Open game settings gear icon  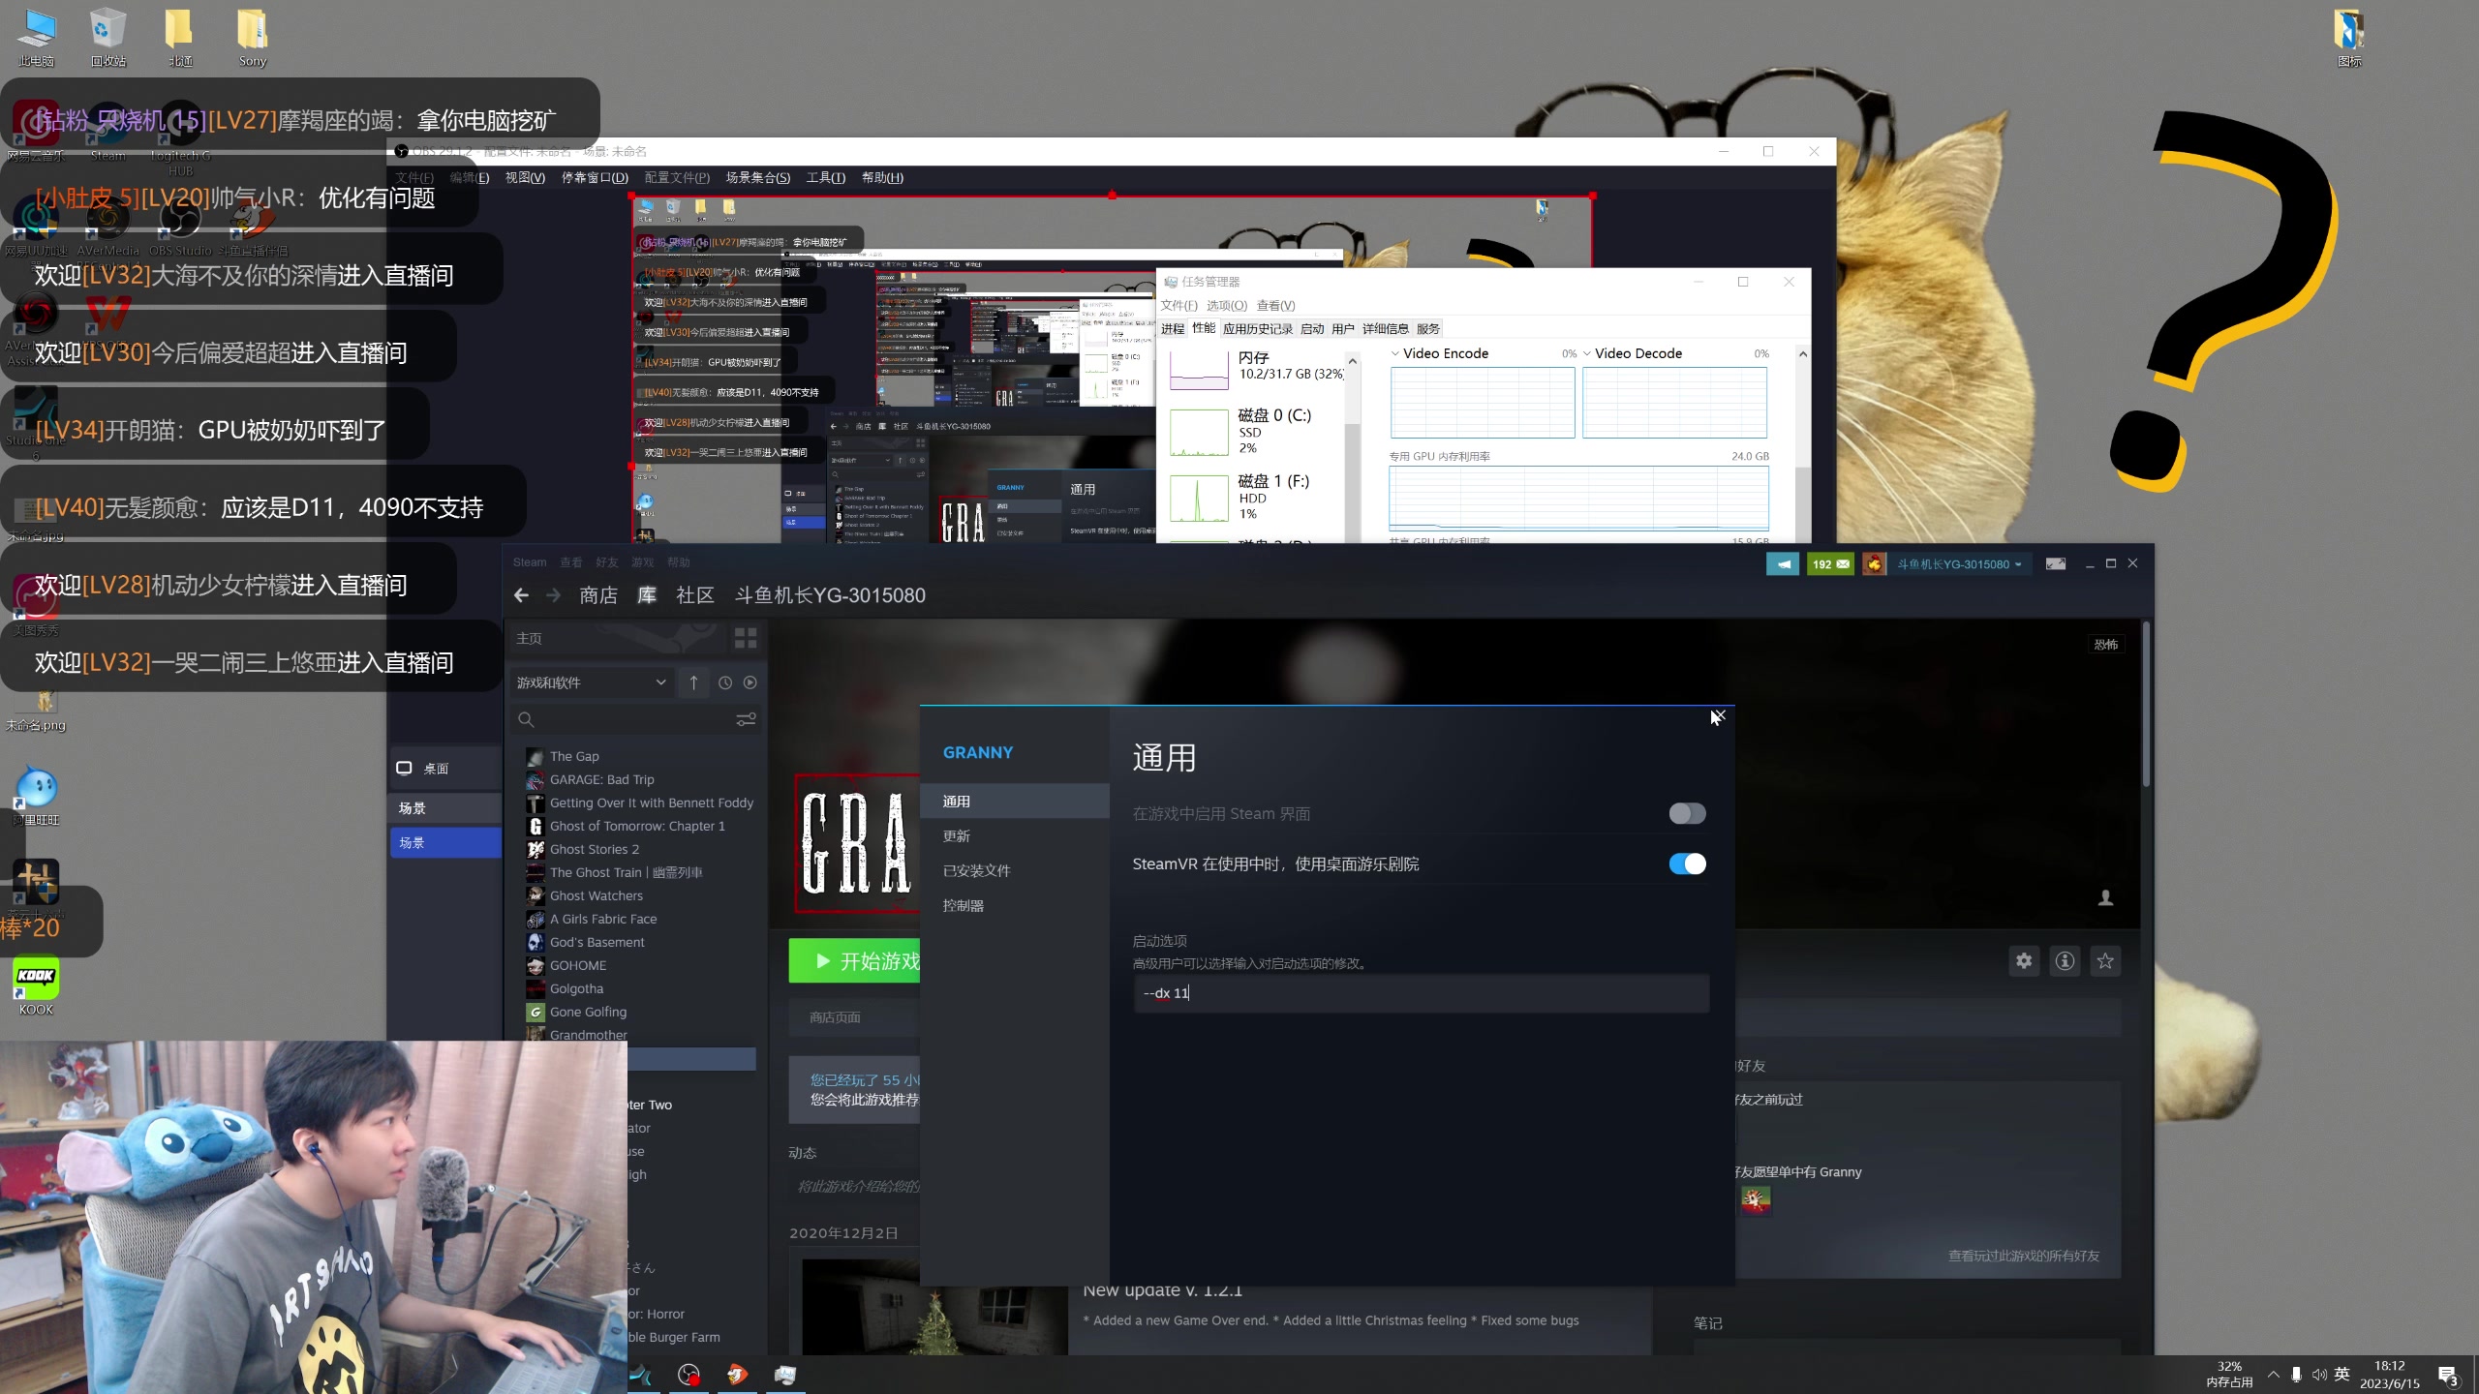2024,960
